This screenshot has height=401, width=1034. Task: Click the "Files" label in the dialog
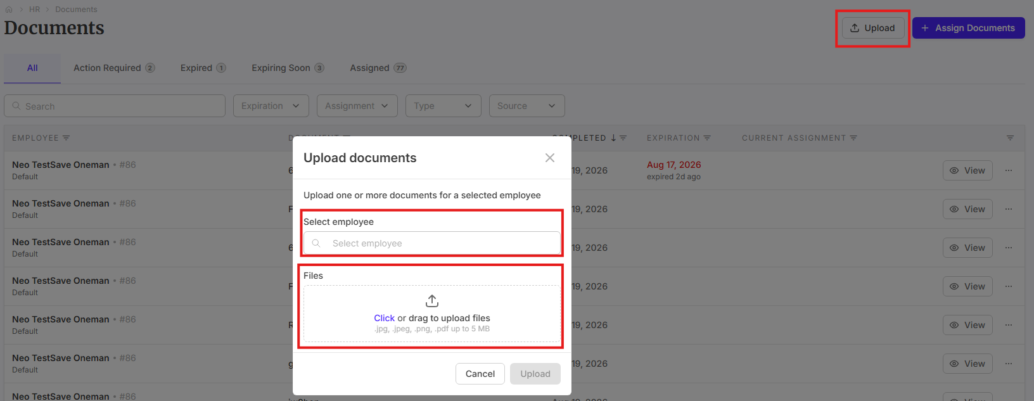tap(313, 276)
